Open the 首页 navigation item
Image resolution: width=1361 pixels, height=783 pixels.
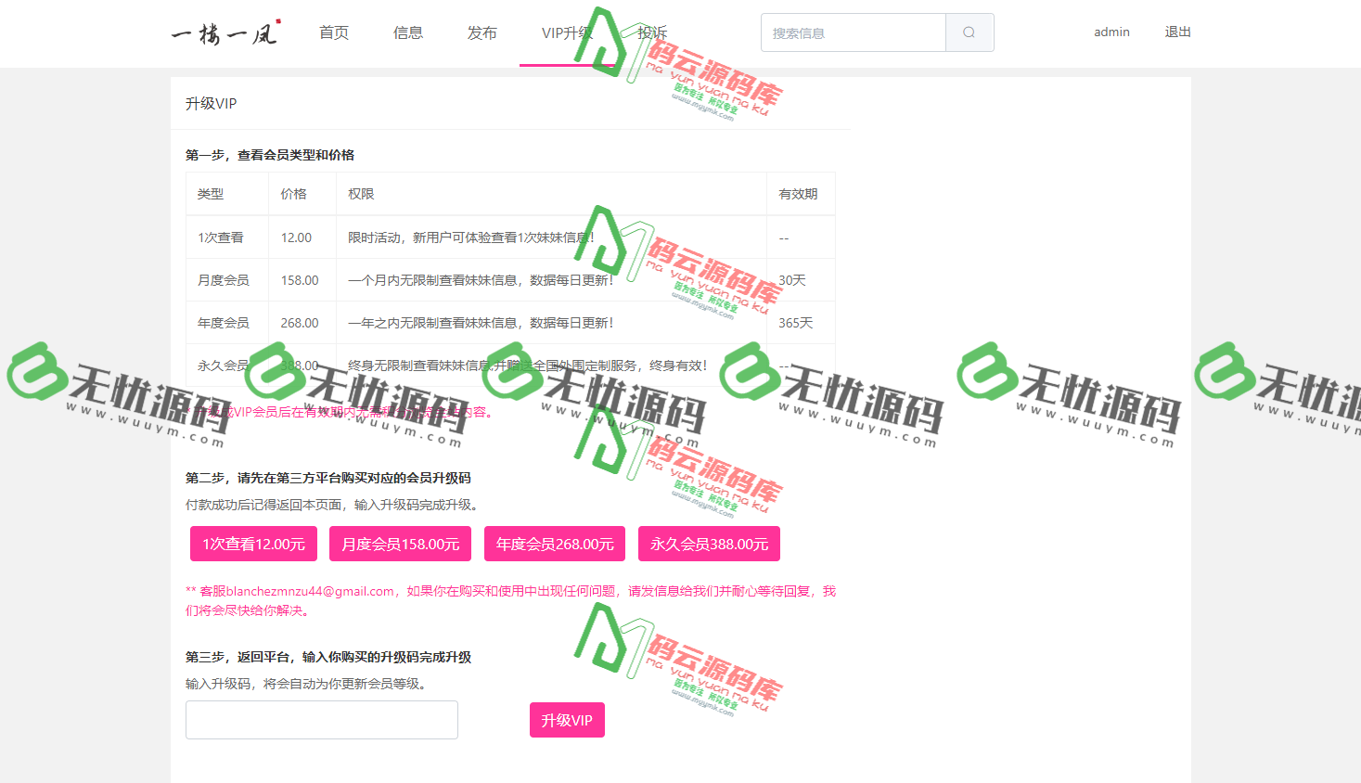333,32
